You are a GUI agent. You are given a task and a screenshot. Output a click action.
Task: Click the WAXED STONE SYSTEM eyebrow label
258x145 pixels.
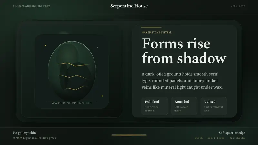(156, 33)
